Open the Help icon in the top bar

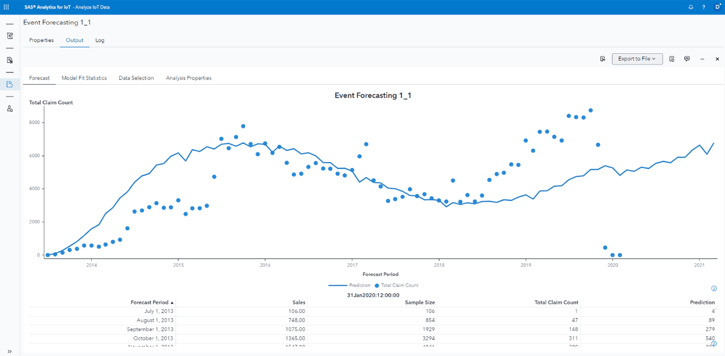pyautogui.click(x=703, y=7)
